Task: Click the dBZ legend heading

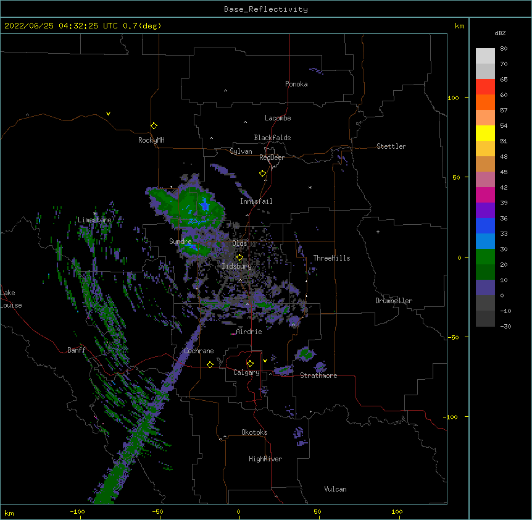Action: click(500, 33)
